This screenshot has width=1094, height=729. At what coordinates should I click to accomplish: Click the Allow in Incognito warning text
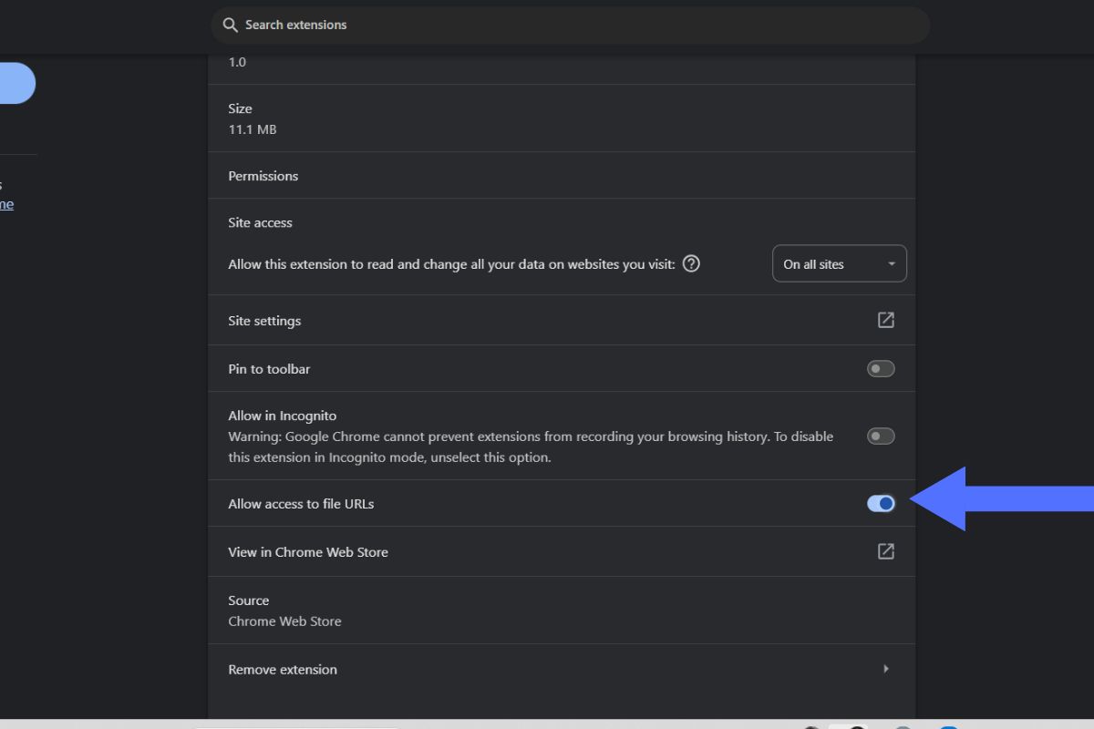click(x=531, y=447)
